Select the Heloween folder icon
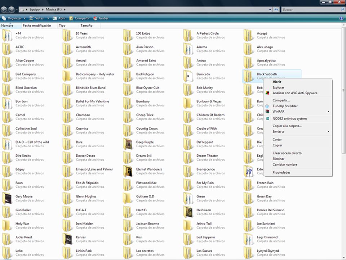The height and width of the screenshot is (260, 346). [x=188, y=212]
